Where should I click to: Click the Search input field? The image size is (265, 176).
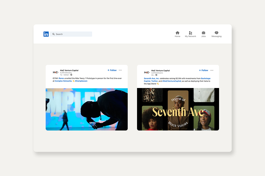coord(71,34)
